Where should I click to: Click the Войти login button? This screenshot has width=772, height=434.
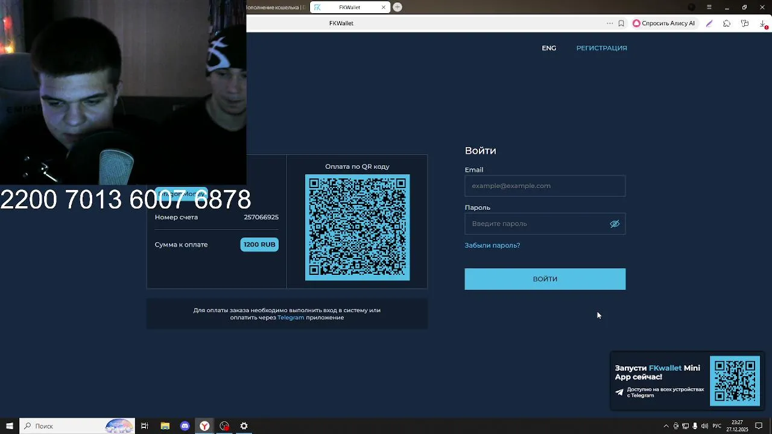545,279
